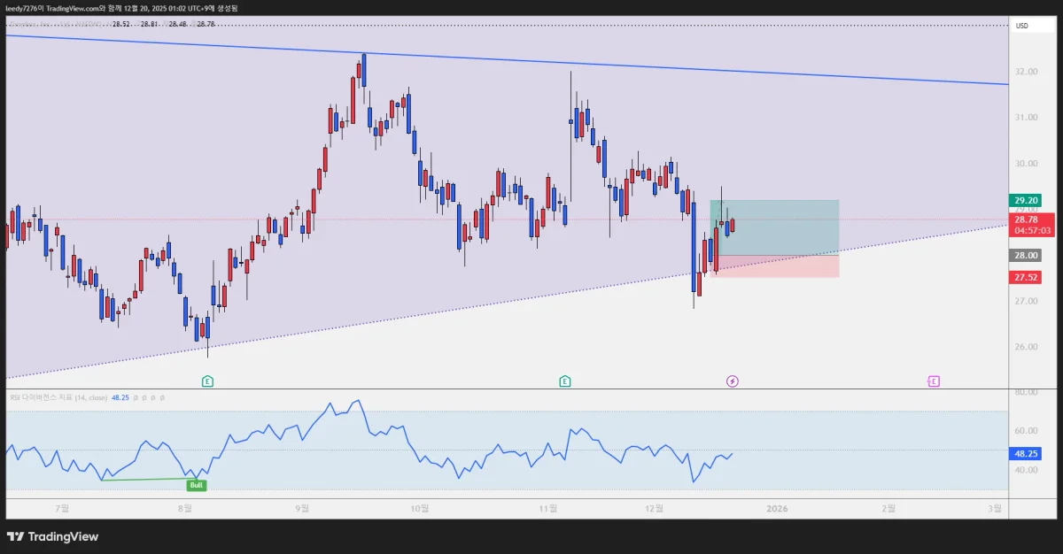The height and width of the screenshot is (554, 1063).
Task: Click the 60.00 RSI axis label
Action: pyautogui.click(x=1027, y=431)
